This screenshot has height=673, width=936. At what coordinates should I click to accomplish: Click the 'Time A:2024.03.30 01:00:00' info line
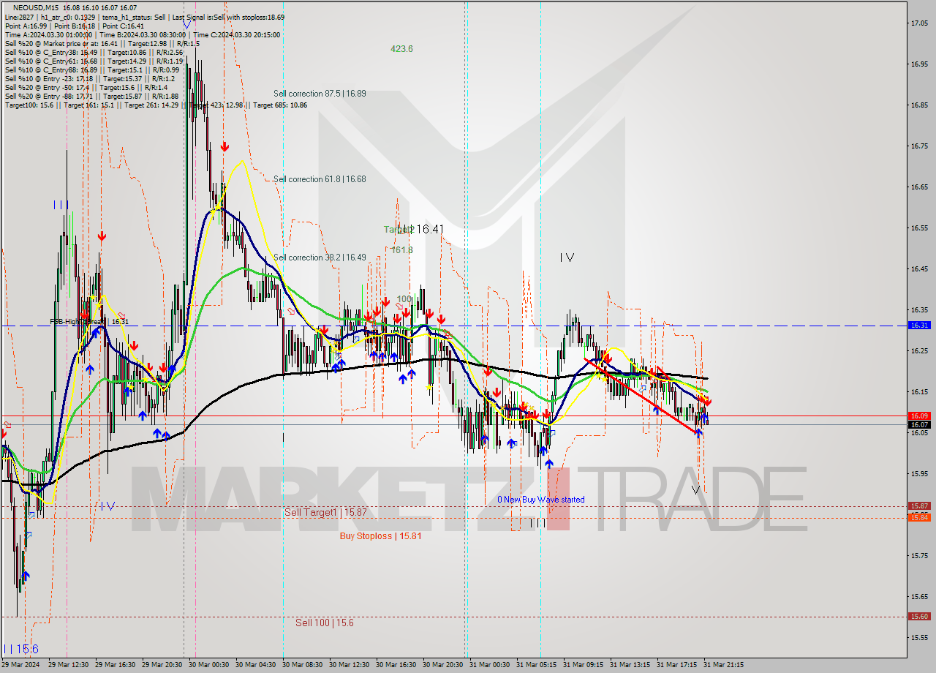click(x=143, y=34)
